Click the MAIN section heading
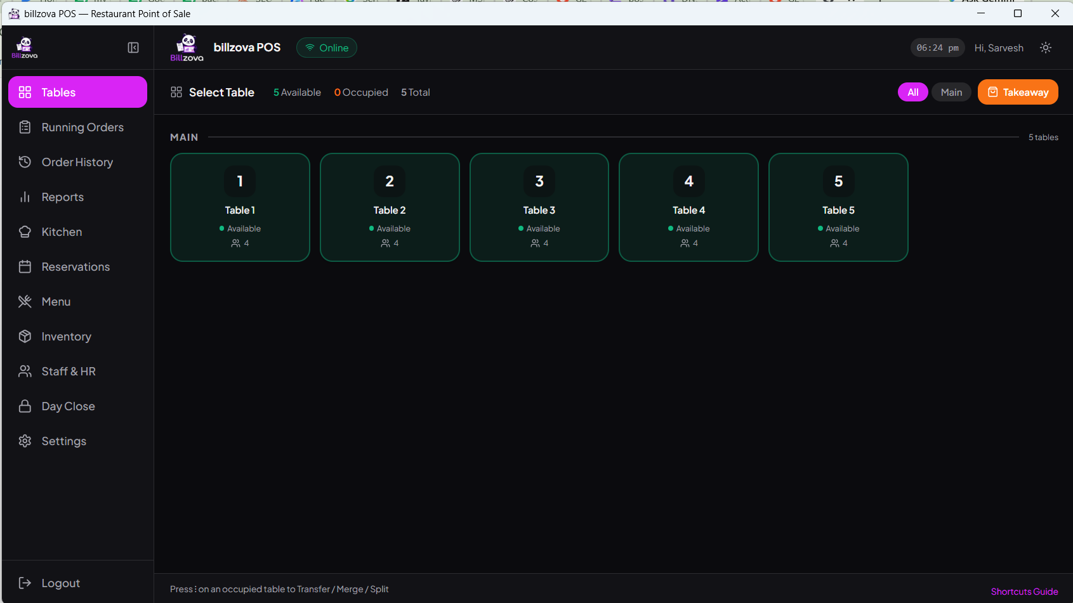The height and width of the screenshot is (603, 1073). pos(184,137)
